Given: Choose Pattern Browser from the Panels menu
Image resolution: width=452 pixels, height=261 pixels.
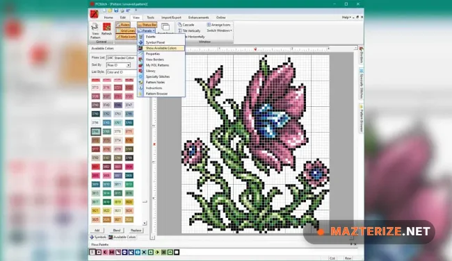Looking at the screenshot, I should [161, 94].
